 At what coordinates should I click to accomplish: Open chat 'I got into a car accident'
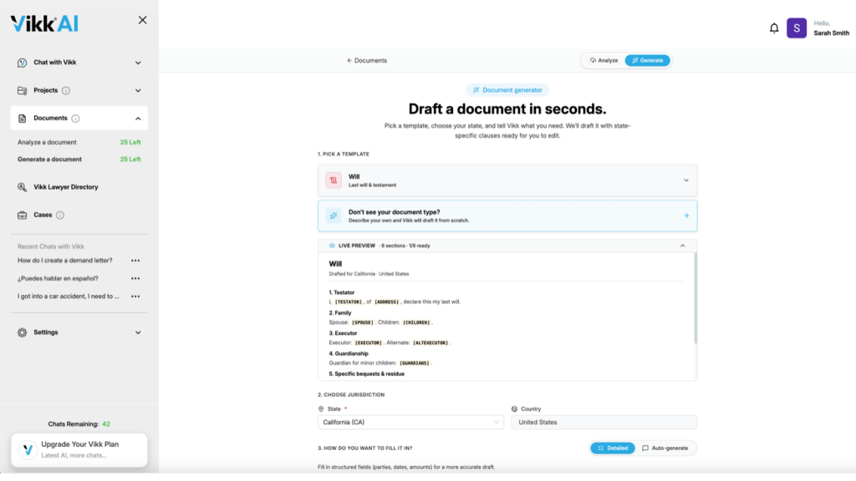[x=69, y=296]
